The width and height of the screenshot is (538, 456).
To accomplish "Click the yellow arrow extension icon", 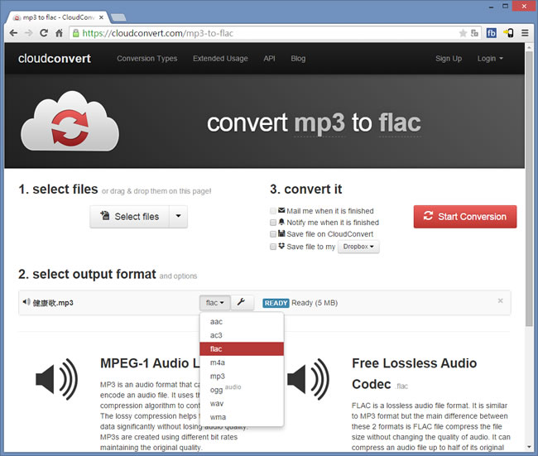I will click(x=508, y=33).
